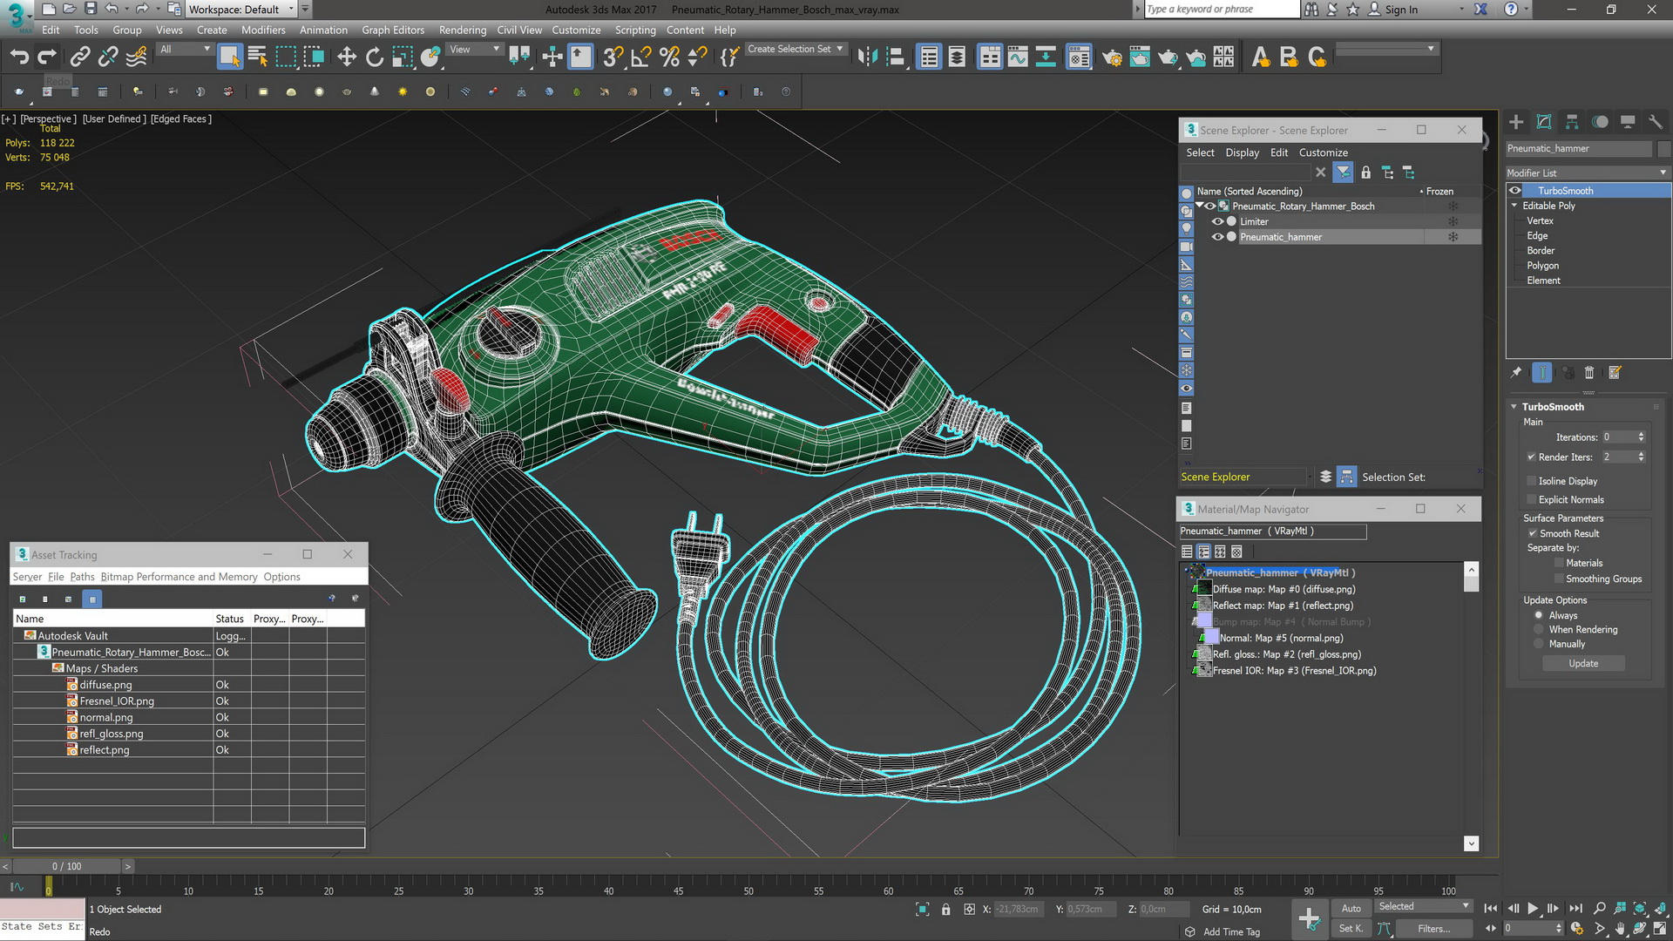Screen dimensions: 1673x941
Task: Toggle the Percent Snap icon
Action: coord(669,58)
